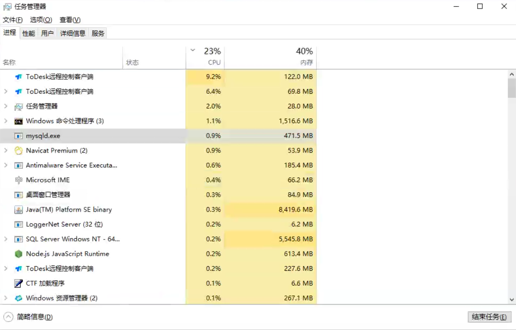The height and width of the screenshot is (330, 516).
Task: Select Java(TM) Platform SE binary row
Action: [158, 210]
